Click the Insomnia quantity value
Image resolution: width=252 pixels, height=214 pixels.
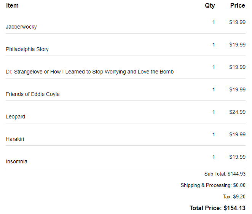(x=214, y=157)
